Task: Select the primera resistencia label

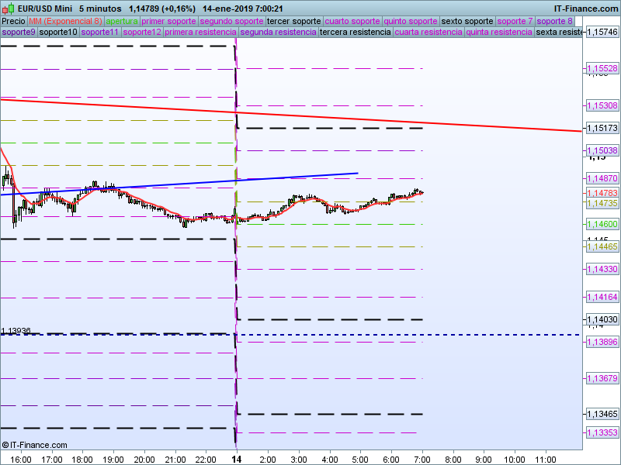Action: coord(200,33)
